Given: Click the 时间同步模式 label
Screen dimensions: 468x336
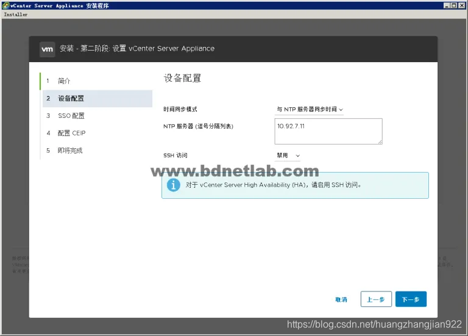Looking at the screenshot, I should coord(180,109).
